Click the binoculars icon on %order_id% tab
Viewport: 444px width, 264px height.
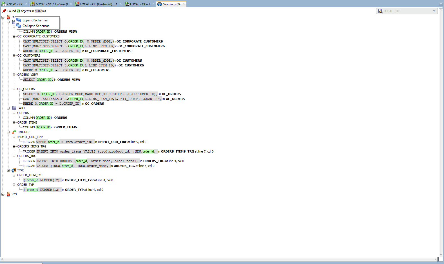(160, 4)
